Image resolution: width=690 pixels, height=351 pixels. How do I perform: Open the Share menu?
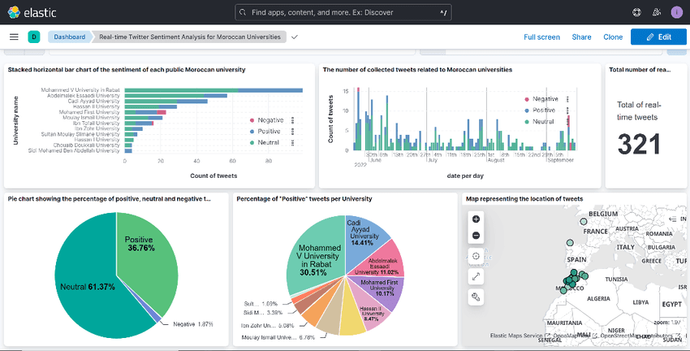point(581,37)
